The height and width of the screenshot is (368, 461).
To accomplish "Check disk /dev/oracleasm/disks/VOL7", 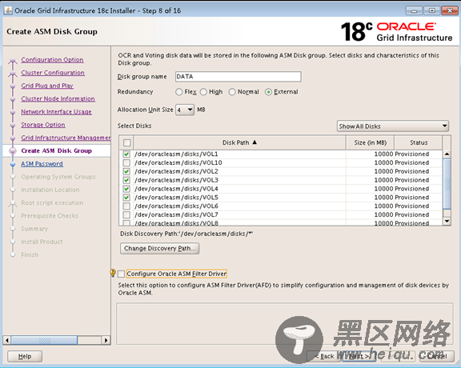I will point(126,214).
